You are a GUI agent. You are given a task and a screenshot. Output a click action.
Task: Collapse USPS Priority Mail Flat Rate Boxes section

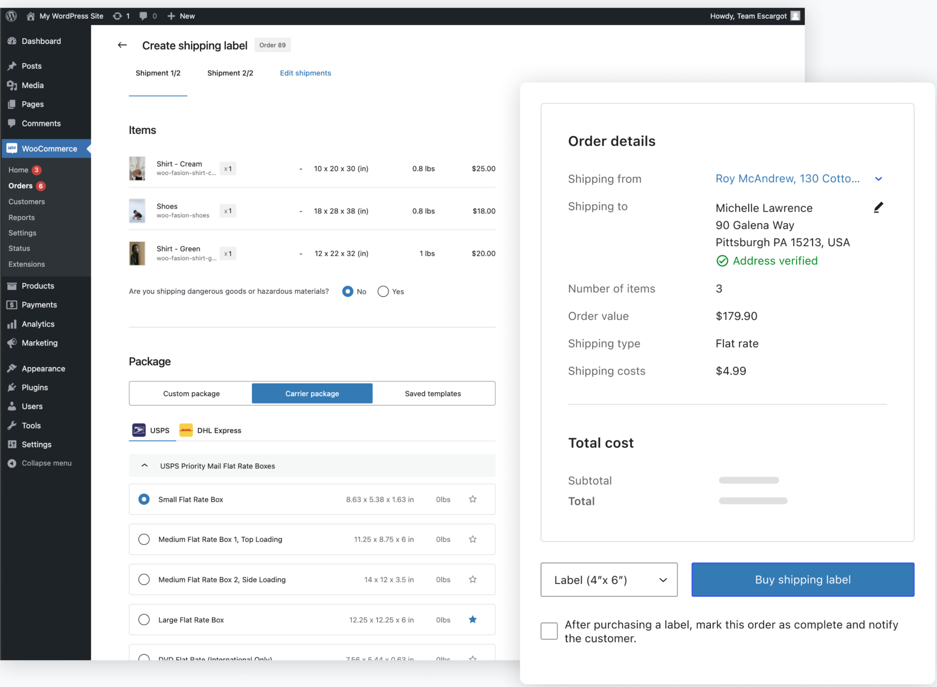144,465
